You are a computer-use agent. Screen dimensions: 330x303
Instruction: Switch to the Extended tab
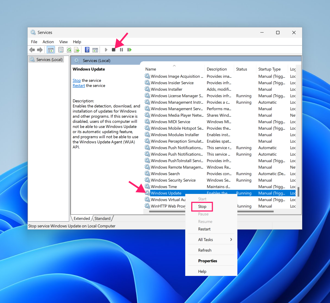[82, 218]
